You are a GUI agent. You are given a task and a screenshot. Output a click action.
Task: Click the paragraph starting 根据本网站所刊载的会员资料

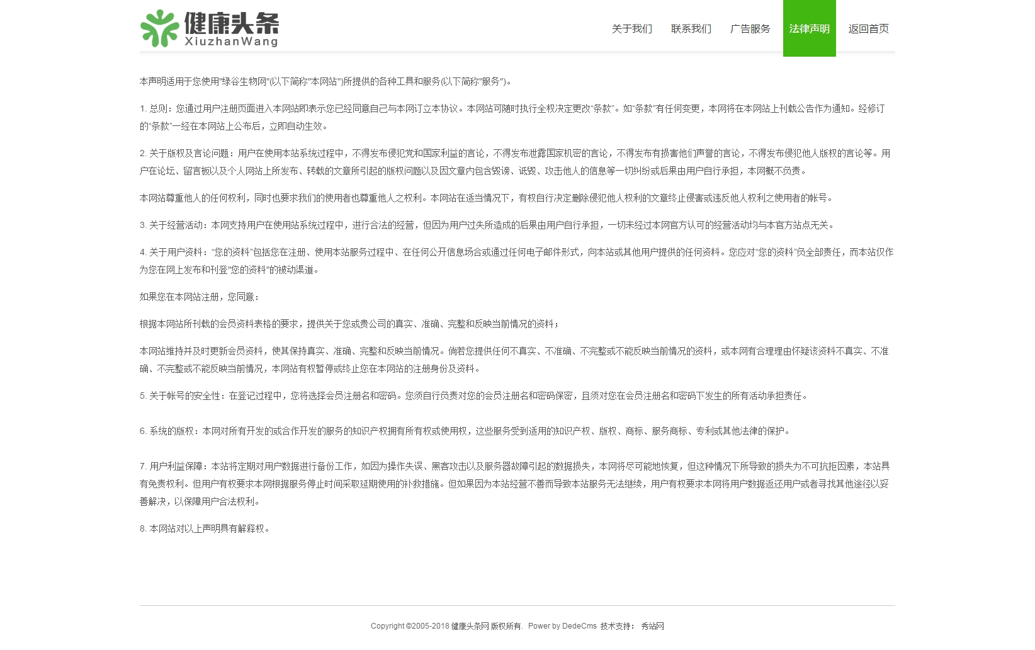point(350,324)
